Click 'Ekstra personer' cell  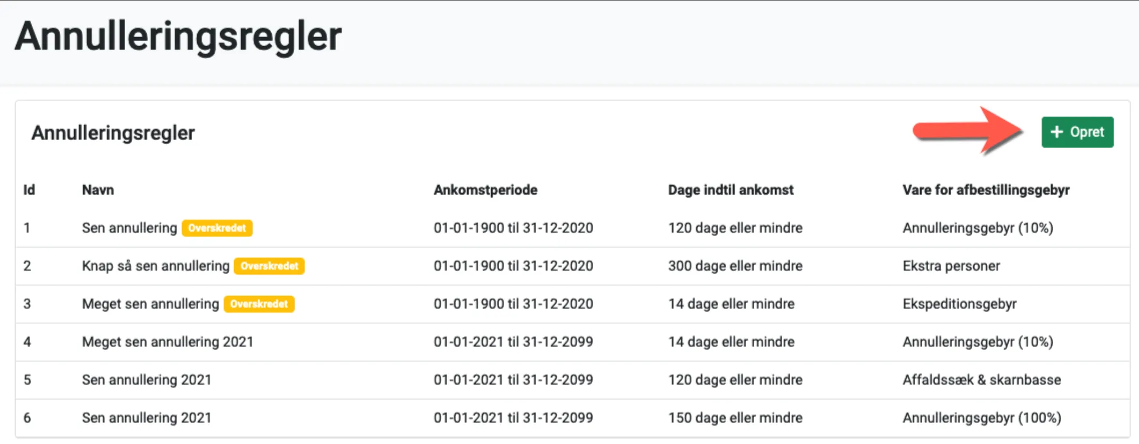[951, 266]
